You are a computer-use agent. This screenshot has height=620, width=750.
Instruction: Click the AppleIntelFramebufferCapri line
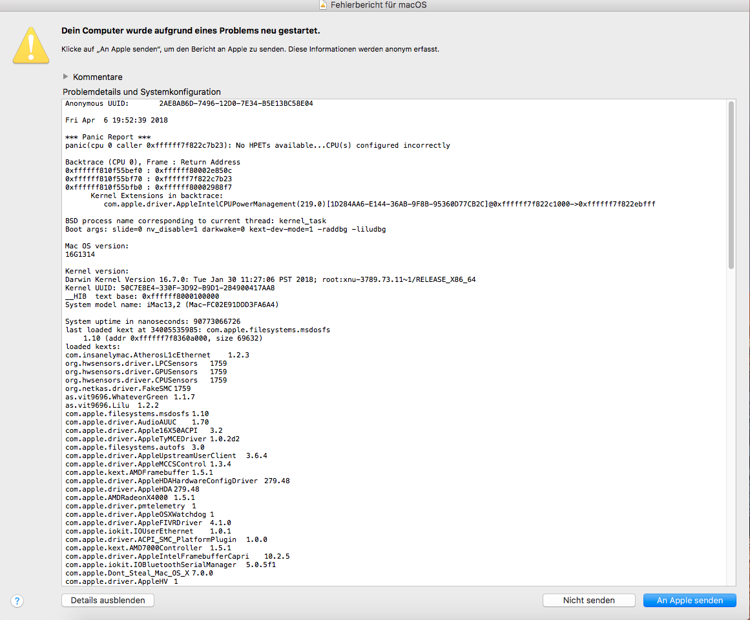(x=178, y=557)
